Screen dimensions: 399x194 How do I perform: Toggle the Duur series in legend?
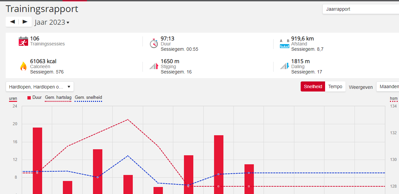(35, 98)
